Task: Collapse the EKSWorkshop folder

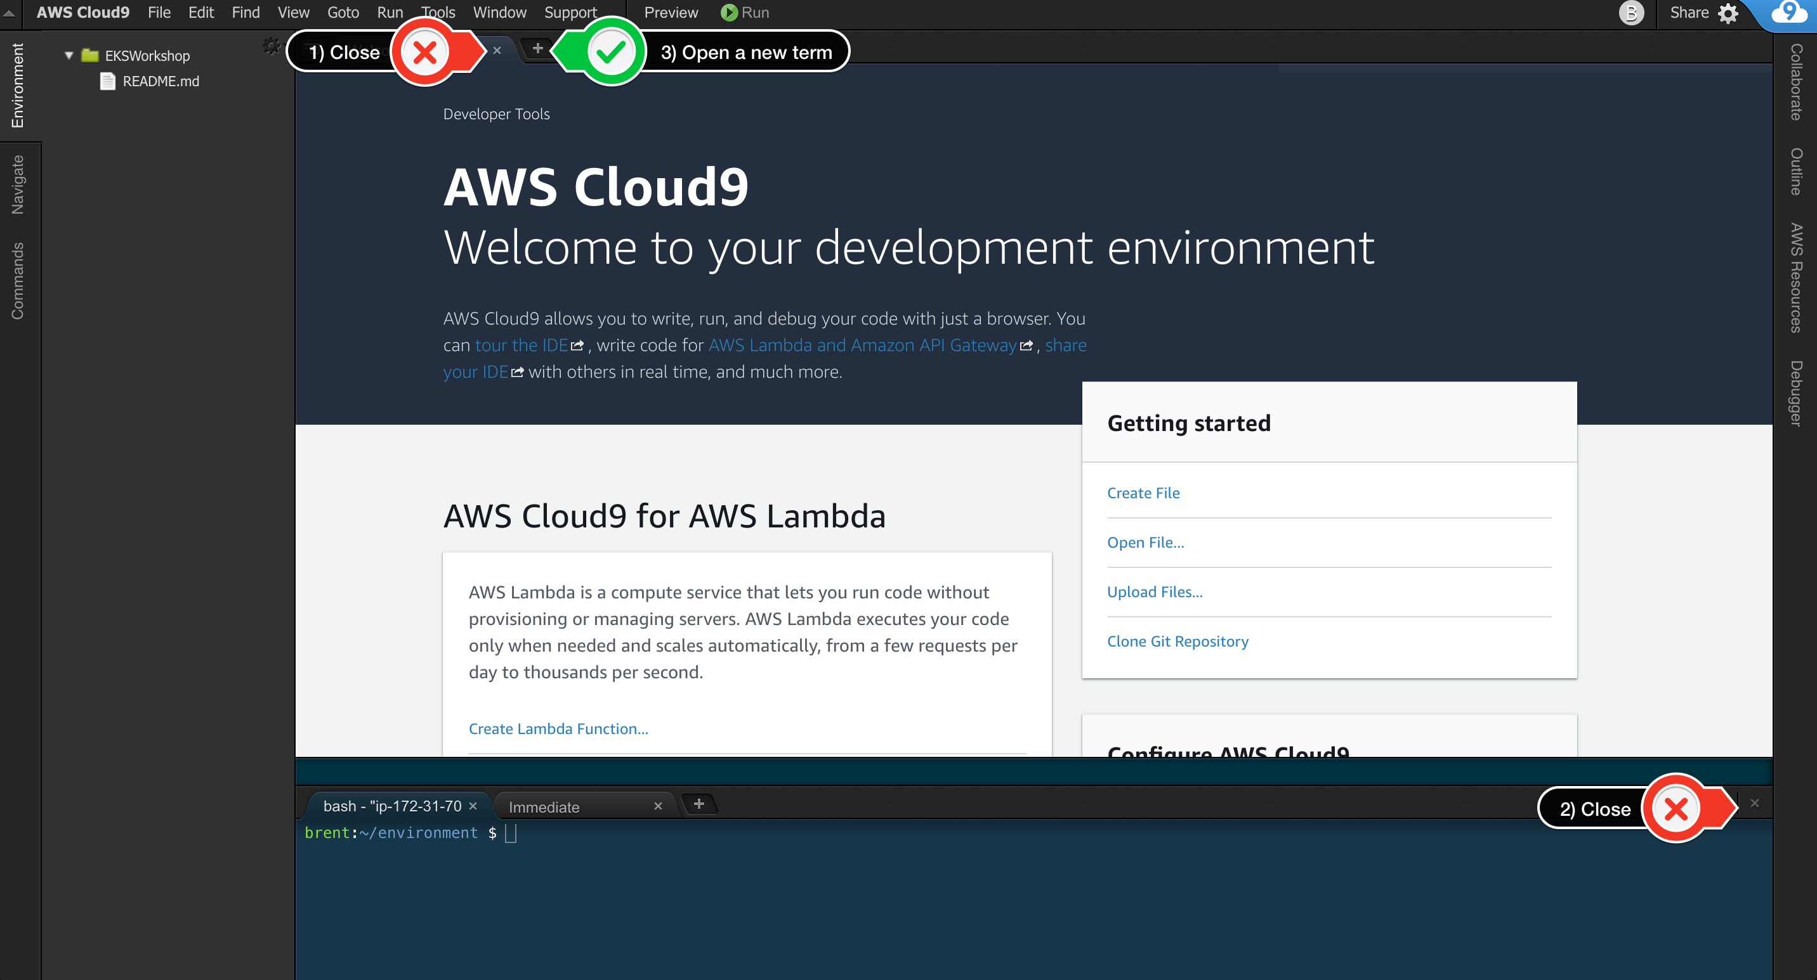Action: tap(69, 55)
